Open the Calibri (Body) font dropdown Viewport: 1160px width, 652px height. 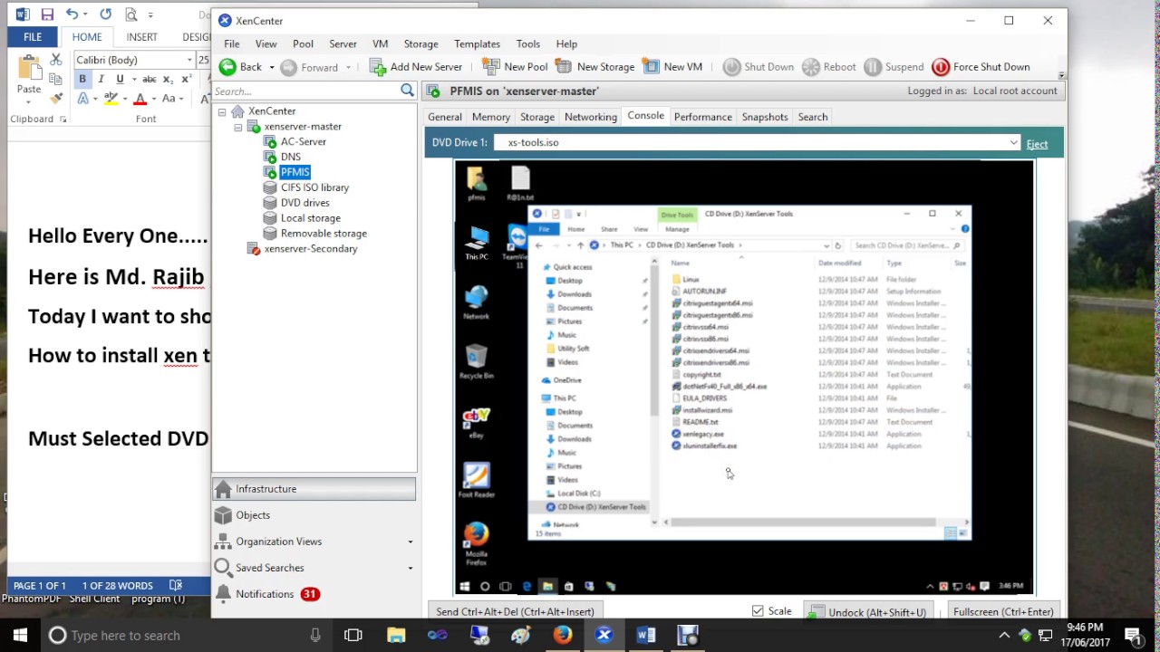tap(189, 60)
